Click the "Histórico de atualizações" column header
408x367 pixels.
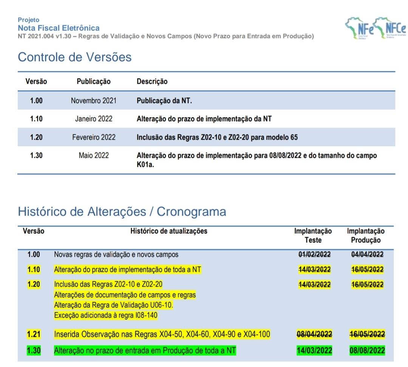pyautogui.click(x=169, y=231)
